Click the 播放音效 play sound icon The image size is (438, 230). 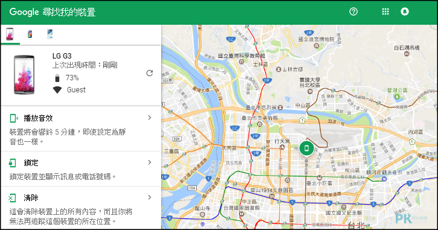click(x=14, y=118)
